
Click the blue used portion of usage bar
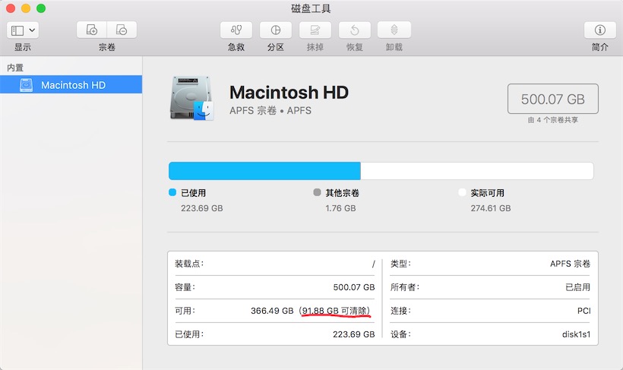pos(264,170)
